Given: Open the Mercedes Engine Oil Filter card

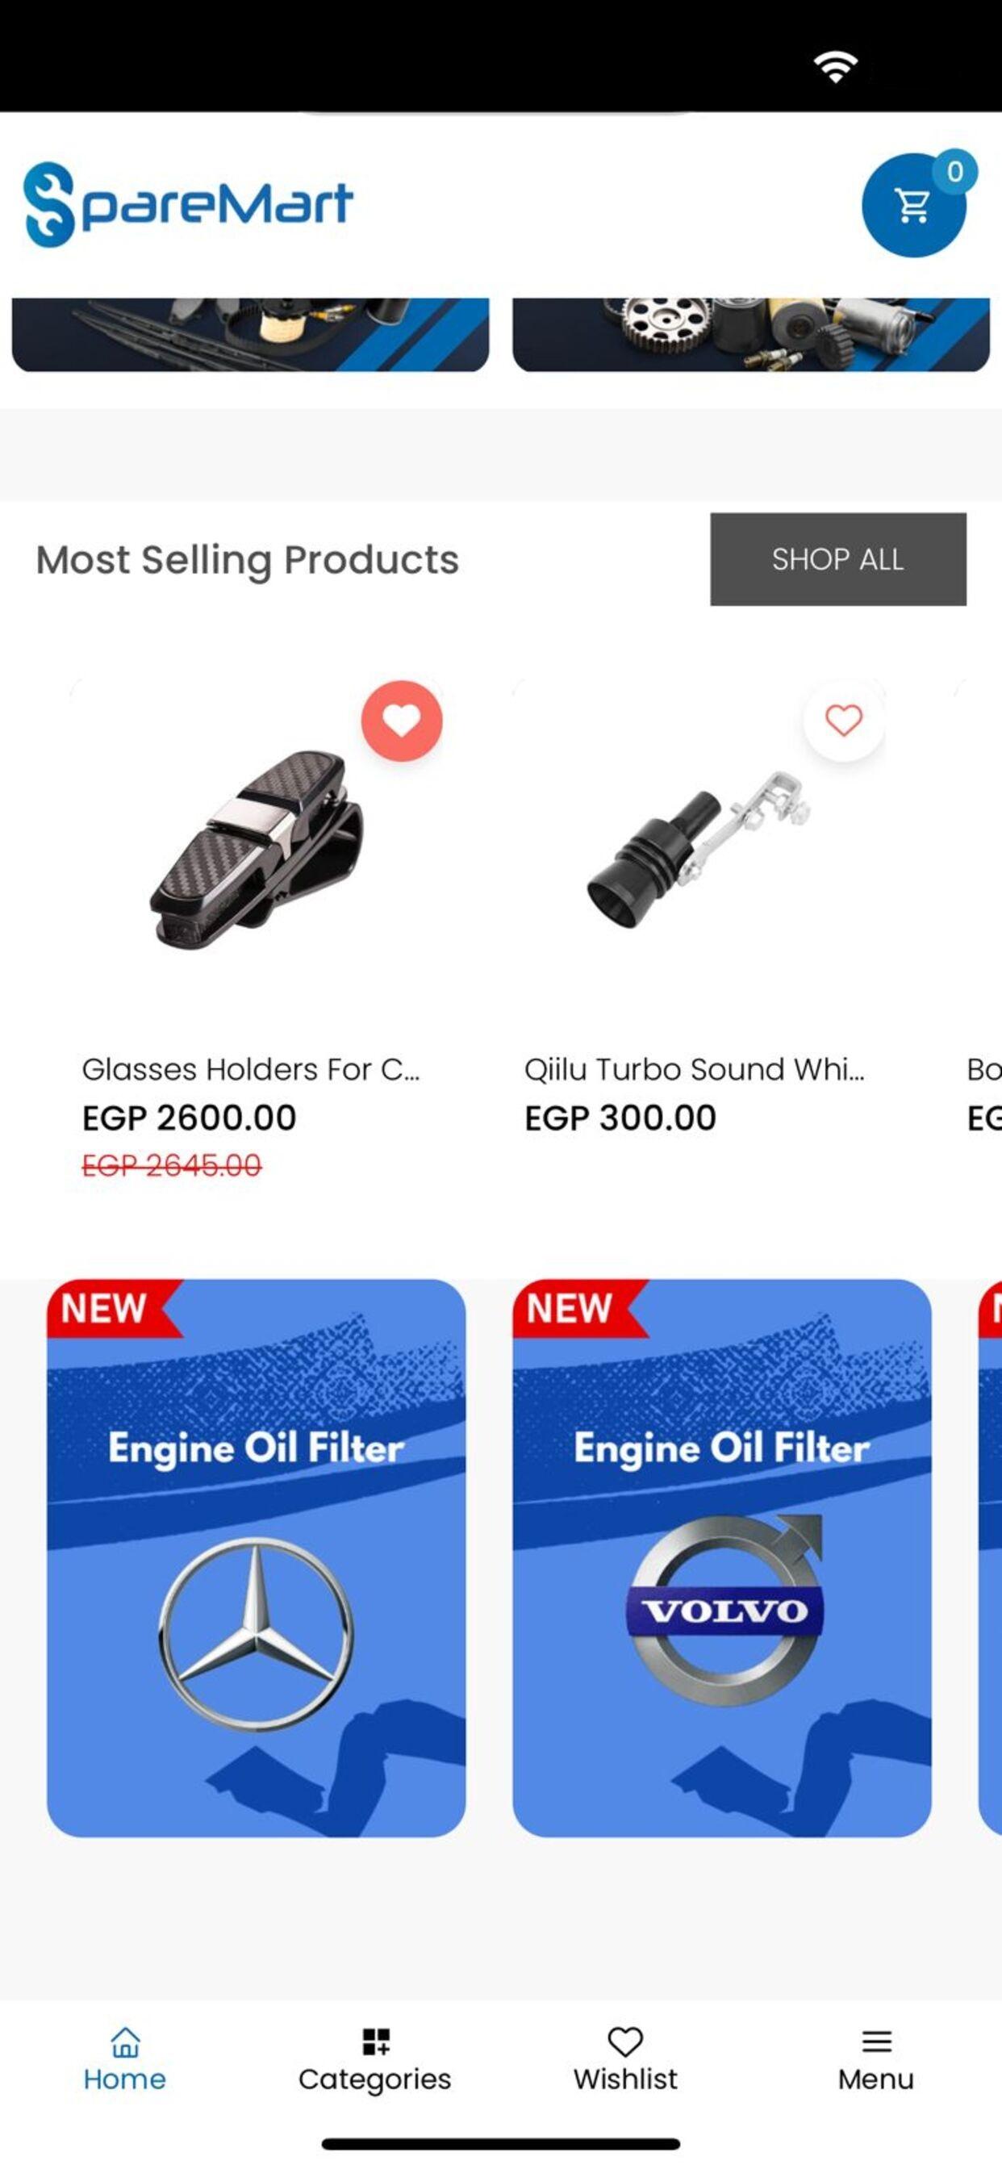Looking at the screenshot, I should tap(256, 1558).
